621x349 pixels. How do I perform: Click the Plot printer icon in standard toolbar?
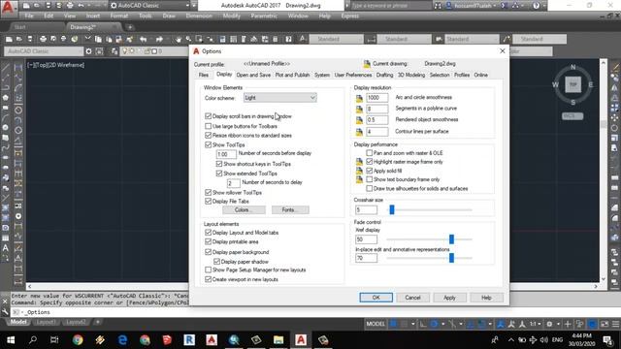coord(43,39)
